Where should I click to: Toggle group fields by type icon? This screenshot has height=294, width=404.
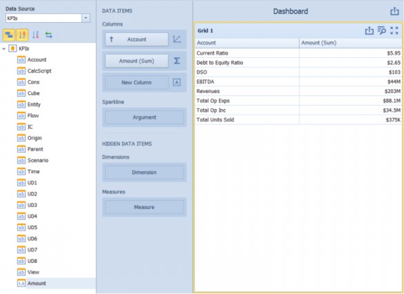[9, 35]
